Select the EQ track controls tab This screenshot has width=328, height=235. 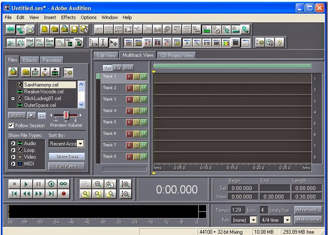click(x=118, y=68)
